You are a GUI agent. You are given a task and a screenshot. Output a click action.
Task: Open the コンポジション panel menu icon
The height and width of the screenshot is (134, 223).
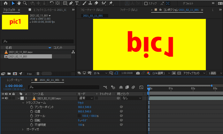tap(202, 10)
